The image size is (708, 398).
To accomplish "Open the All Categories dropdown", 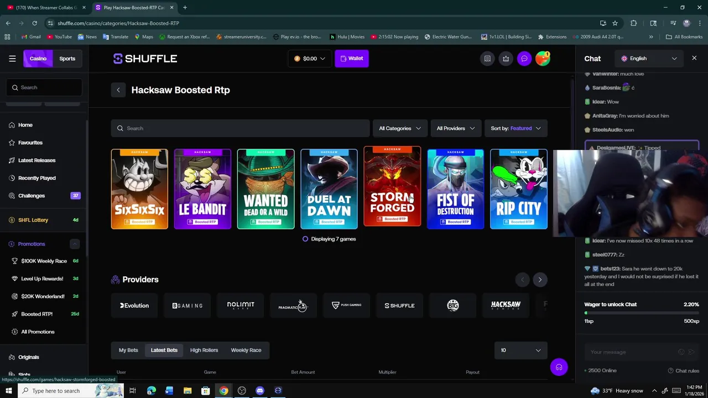I will click(400, 128).
